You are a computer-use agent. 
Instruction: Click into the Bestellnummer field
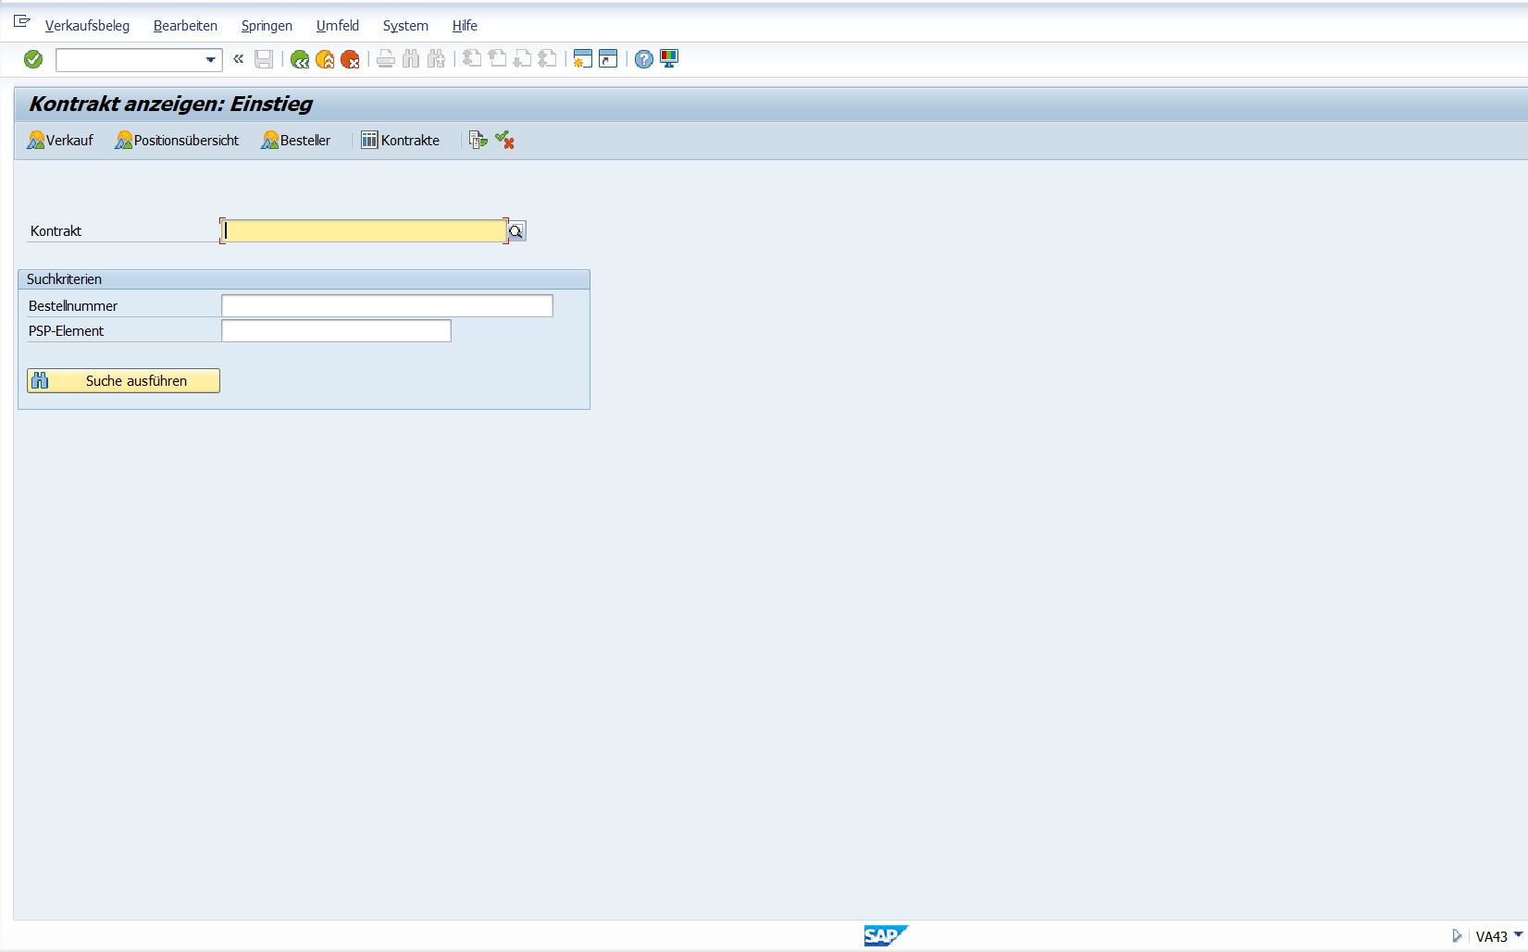pyautogui.click(x=387, y=306)
